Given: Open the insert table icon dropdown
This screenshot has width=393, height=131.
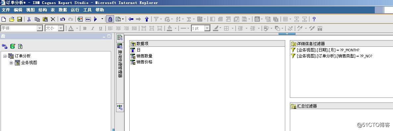Looking at the screenshot, I should coord(291,19).
